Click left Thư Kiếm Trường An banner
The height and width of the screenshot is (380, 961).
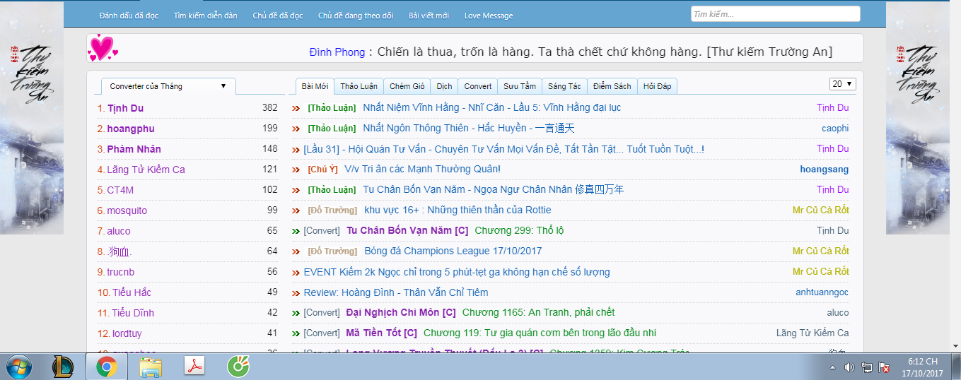click(x=32, y=117)
